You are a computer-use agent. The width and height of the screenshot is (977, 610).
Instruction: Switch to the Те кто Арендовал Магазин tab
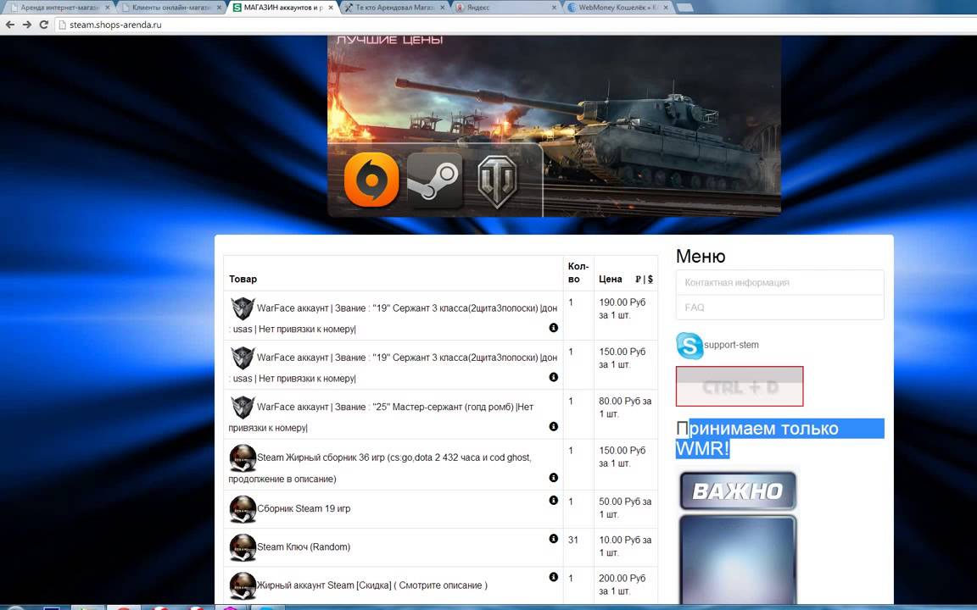pos(395,8)
